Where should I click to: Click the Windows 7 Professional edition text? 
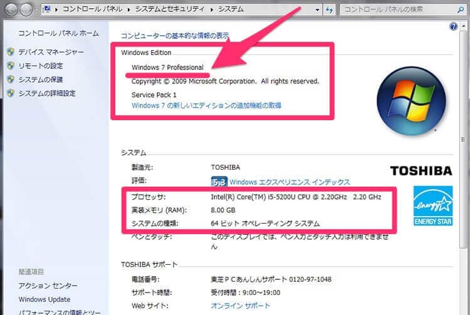(x=167, y=68)
